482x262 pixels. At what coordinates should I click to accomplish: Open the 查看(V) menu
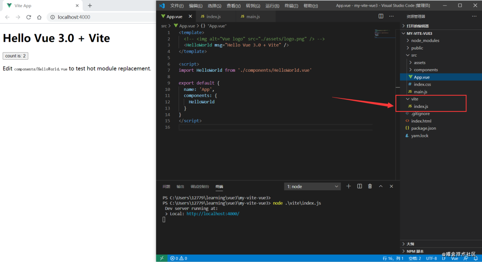coord(233,6)
